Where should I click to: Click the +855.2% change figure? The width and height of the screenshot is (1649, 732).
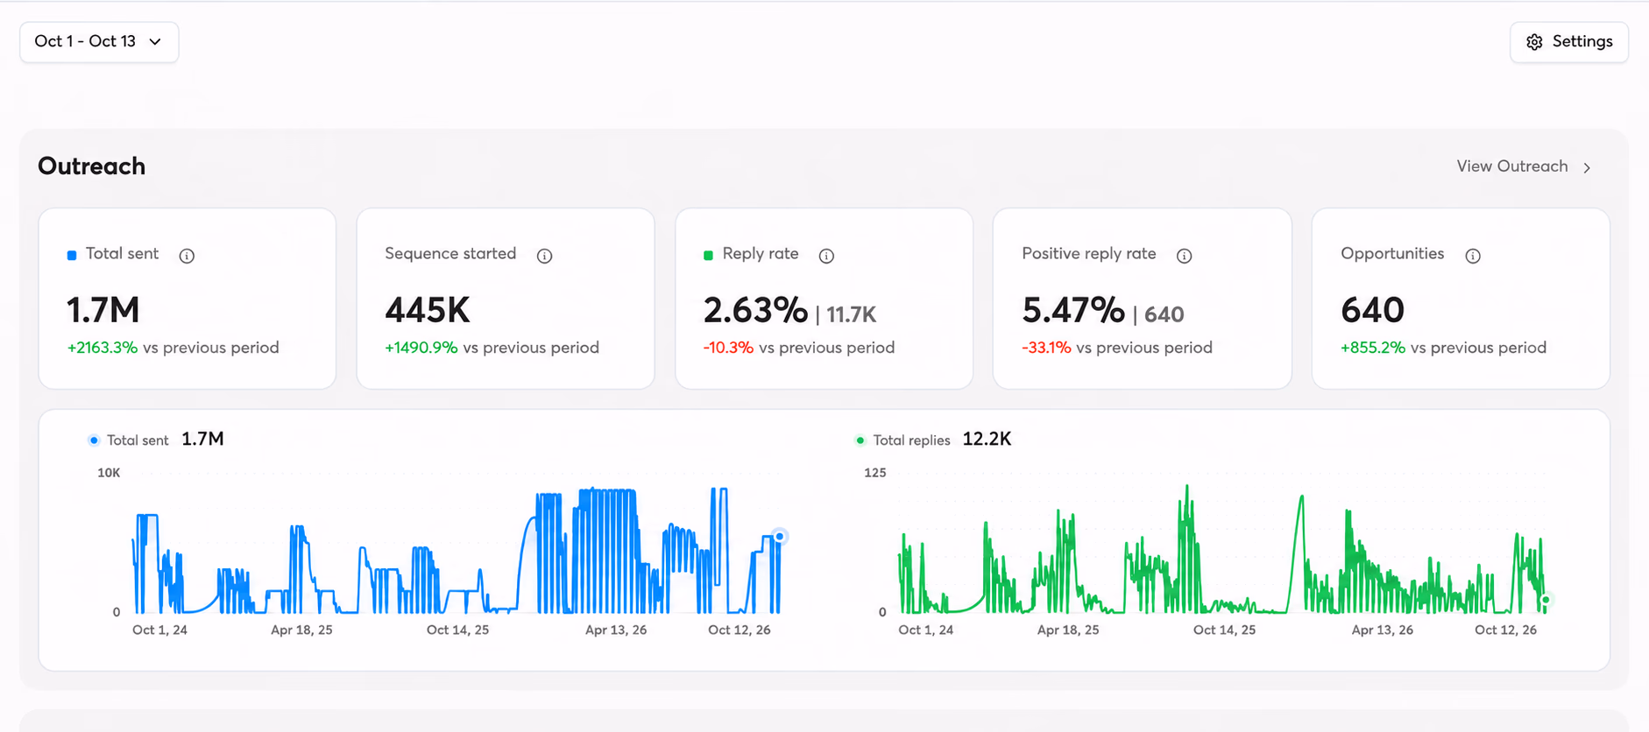coord(1373,348)
